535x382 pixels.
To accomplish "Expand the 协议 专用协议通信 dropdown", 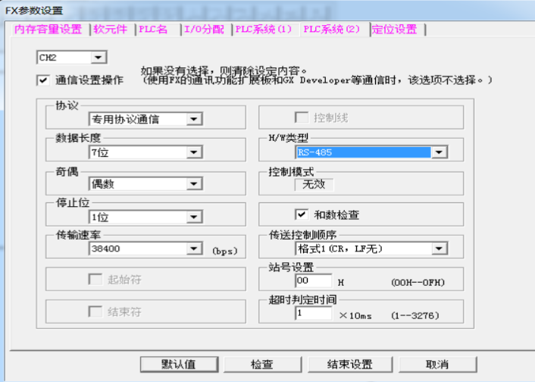I will pyautogui.click(x=195, y=119).
